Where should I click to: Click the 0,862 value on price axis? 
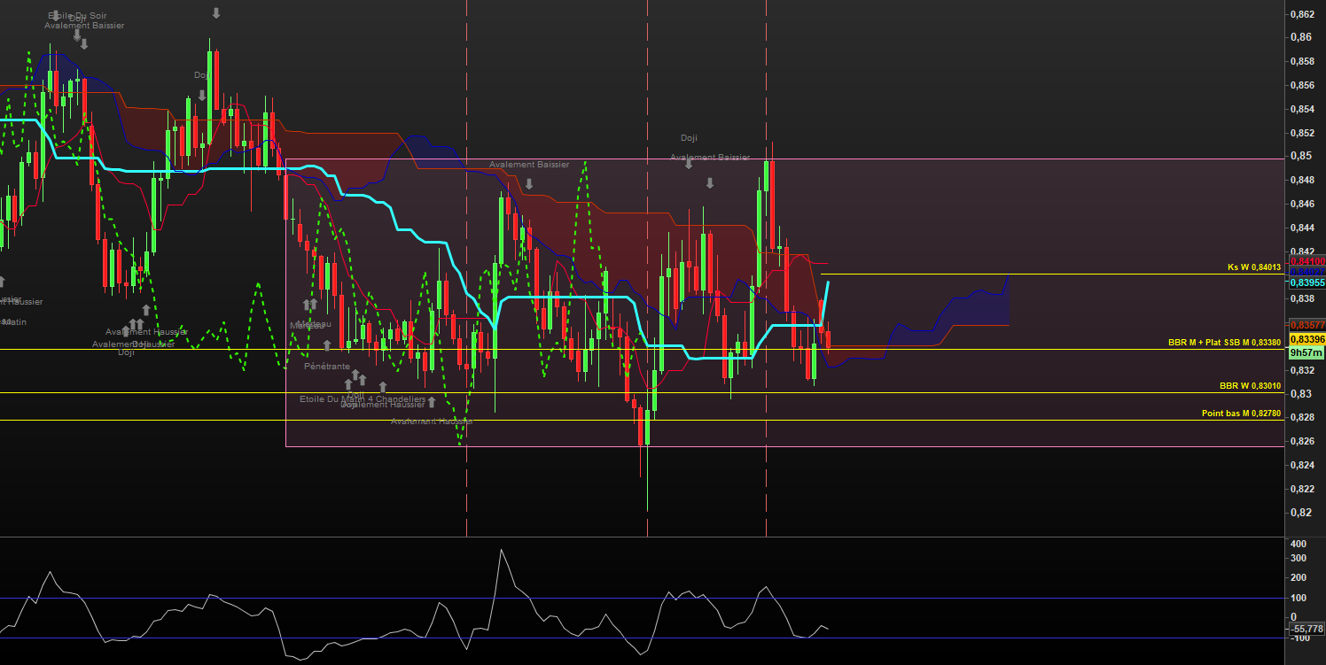point(1302,14)
